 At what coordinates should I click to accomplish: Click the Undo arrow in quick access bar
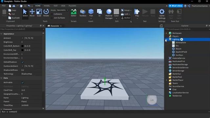click(29, 6)
